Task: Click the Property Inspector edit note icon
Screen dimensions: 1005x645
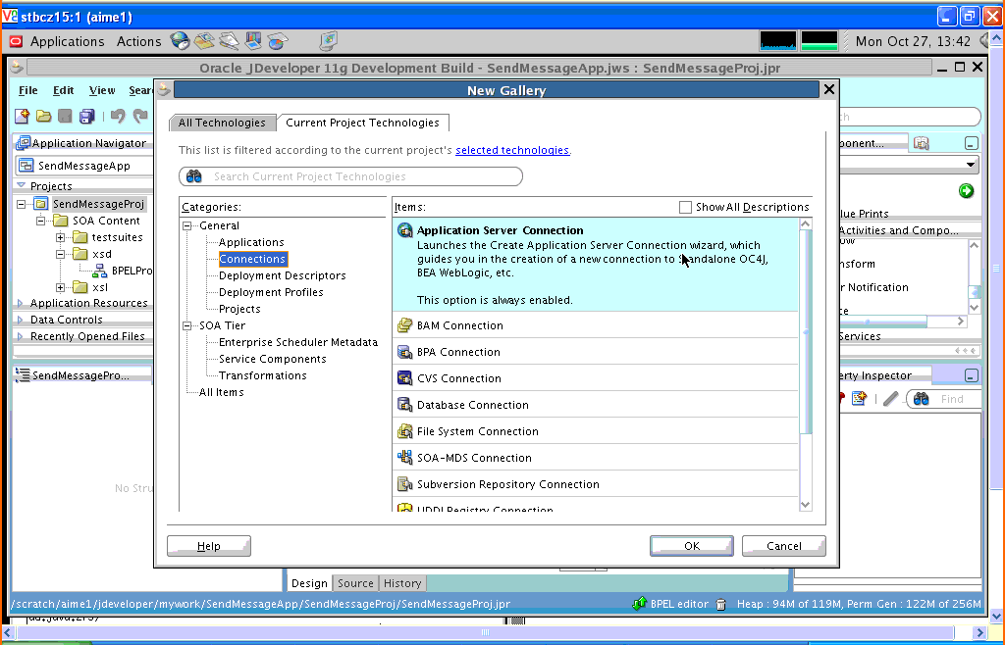Action: (x=859, y=399)
